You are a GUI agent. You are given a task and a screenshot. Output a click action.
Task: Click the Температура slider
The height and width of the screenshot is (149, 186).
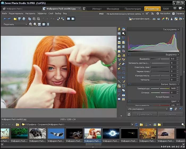159,88
